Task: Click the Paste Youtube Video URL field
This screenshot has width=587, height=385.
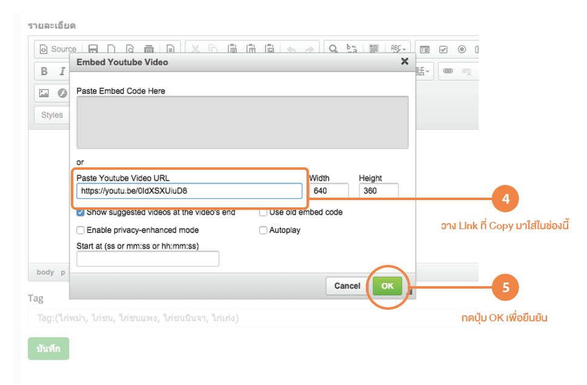Action: click(189, 191)
